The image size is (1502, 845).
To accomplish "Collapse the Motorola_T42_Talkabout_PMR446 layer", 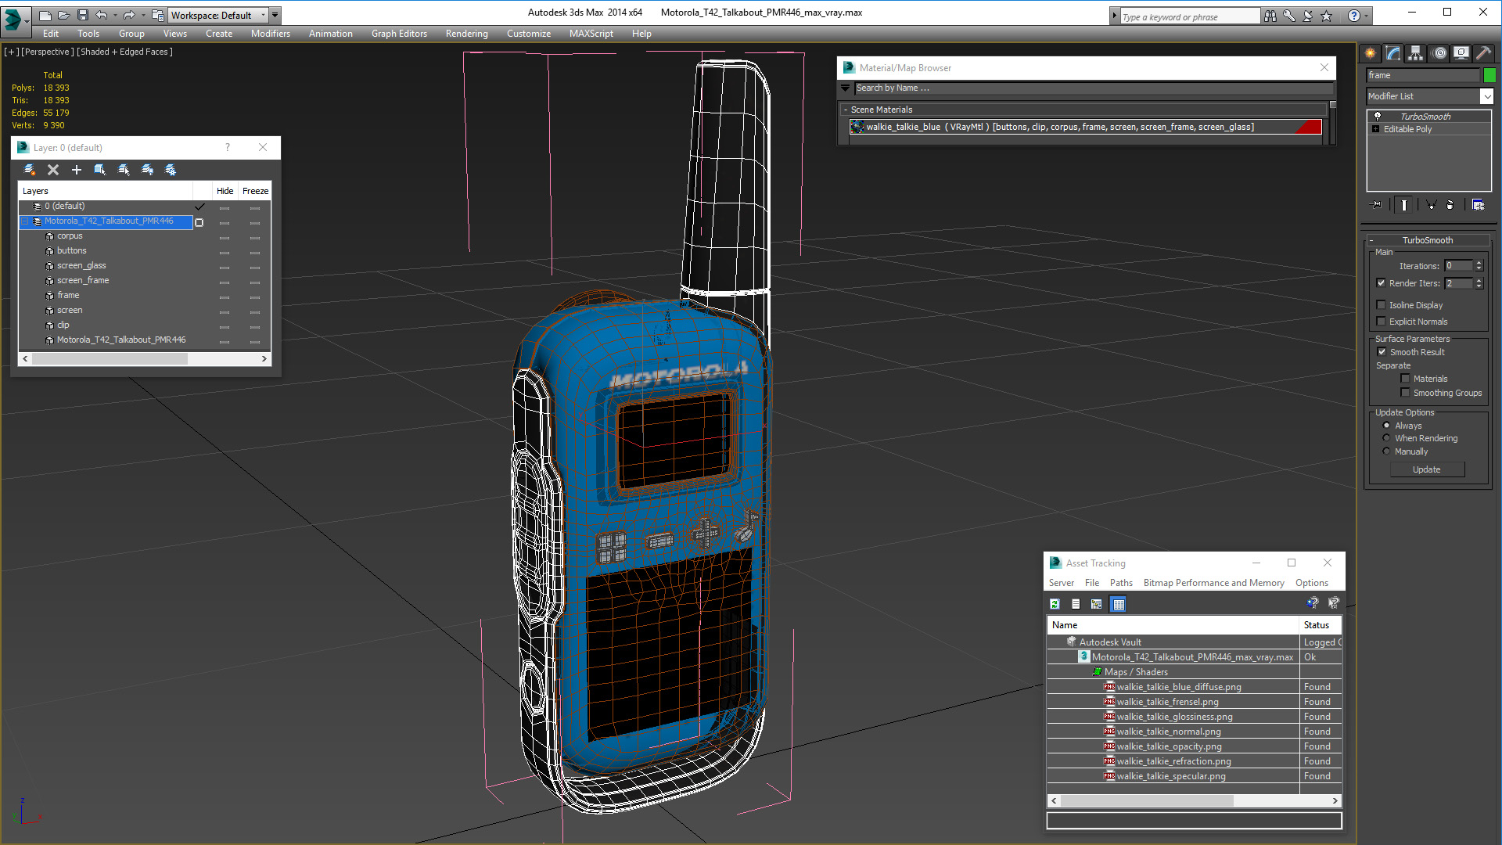I will [25, 221].
